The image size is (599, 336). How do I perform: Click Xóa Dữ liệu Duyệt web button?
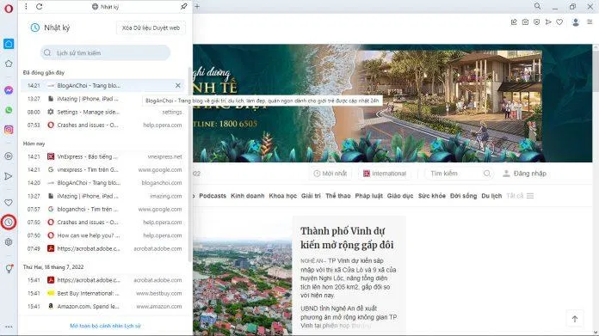tap(151, 27)
